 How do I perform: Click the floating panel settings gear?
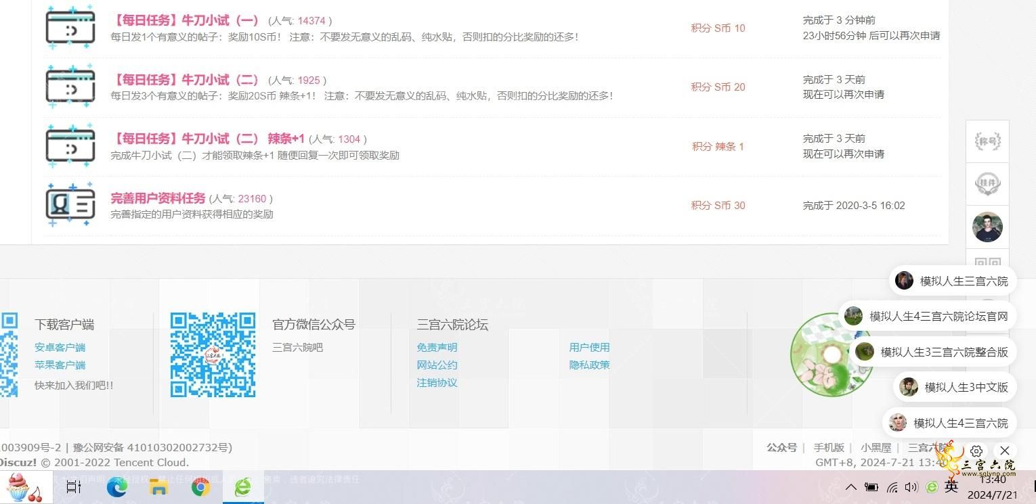pos(976,451)
